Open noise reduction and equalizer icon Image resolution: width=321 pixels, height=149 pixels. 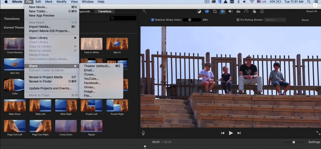point(238,11)
